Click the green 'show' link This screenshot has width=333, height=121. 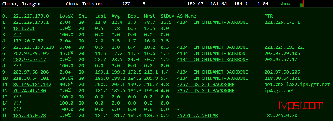(x=285, y=4)
